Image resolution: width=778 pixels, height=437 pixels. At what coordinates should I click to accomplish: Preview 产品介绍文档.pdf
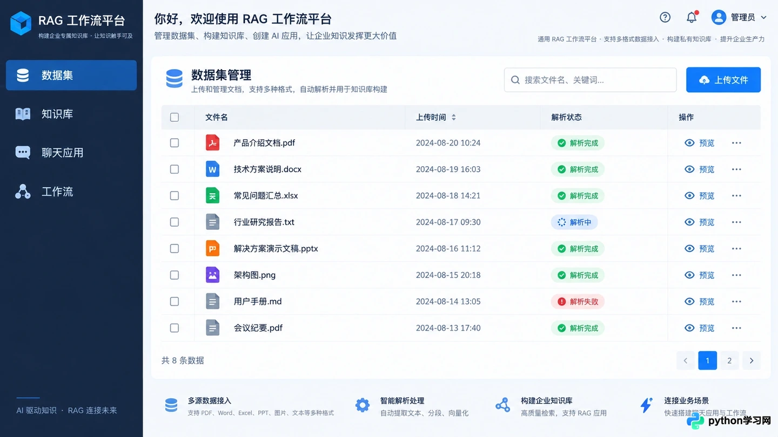pyautogui.click(x=700, y=143)
